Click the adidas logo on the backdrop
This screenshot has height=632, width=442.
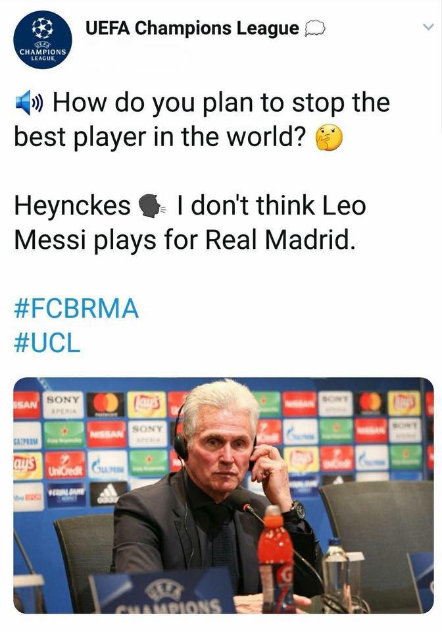point(109,493)
